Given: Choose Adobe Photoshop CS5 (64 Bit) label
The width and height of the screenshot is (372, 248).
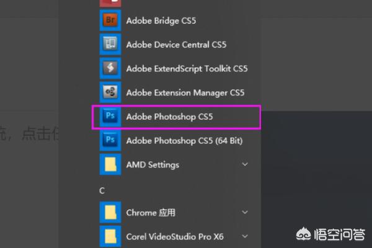Looking at the screenshot, I should [184, 141].
